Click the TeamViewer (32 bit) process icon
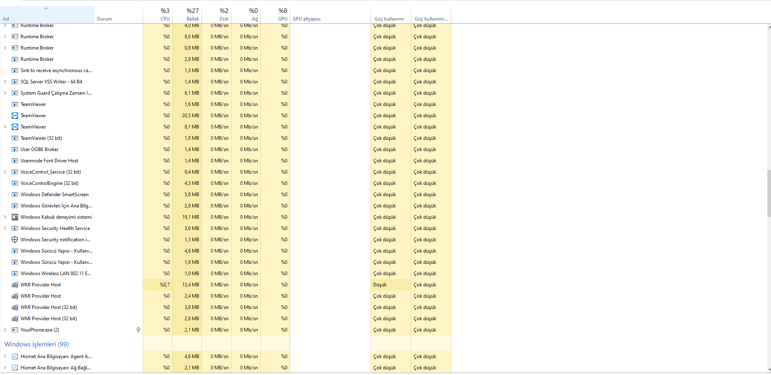Viewport: 771px width, 375px height. [15, 138]
